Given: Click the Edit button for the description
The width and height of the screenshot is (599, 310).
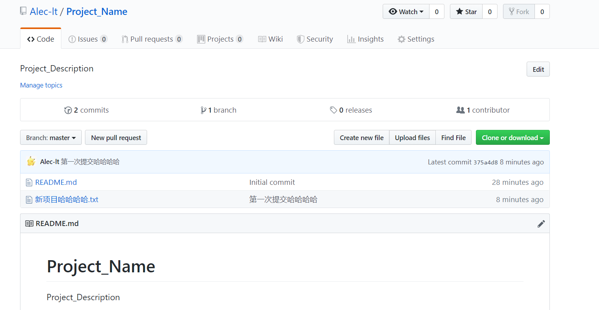Looking at the screenshot, I should [538, 69].
